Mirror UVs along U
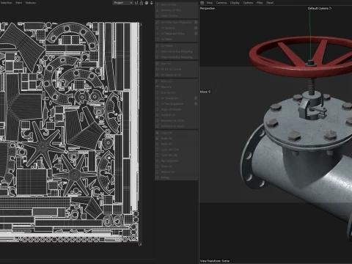The width and height of the screenshot is (352, 264). 176,81
